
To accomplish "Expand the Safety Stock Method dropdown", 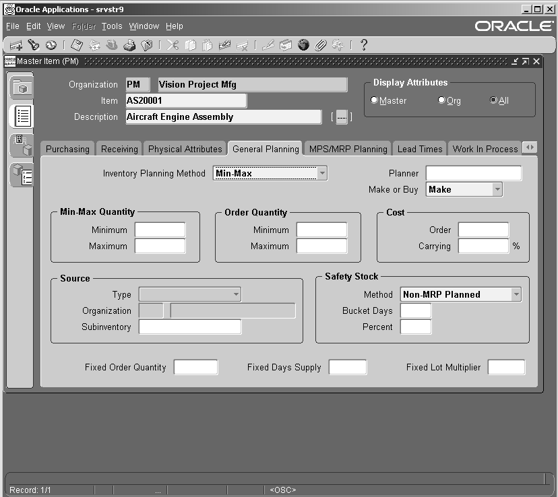I will click(516, 294).
